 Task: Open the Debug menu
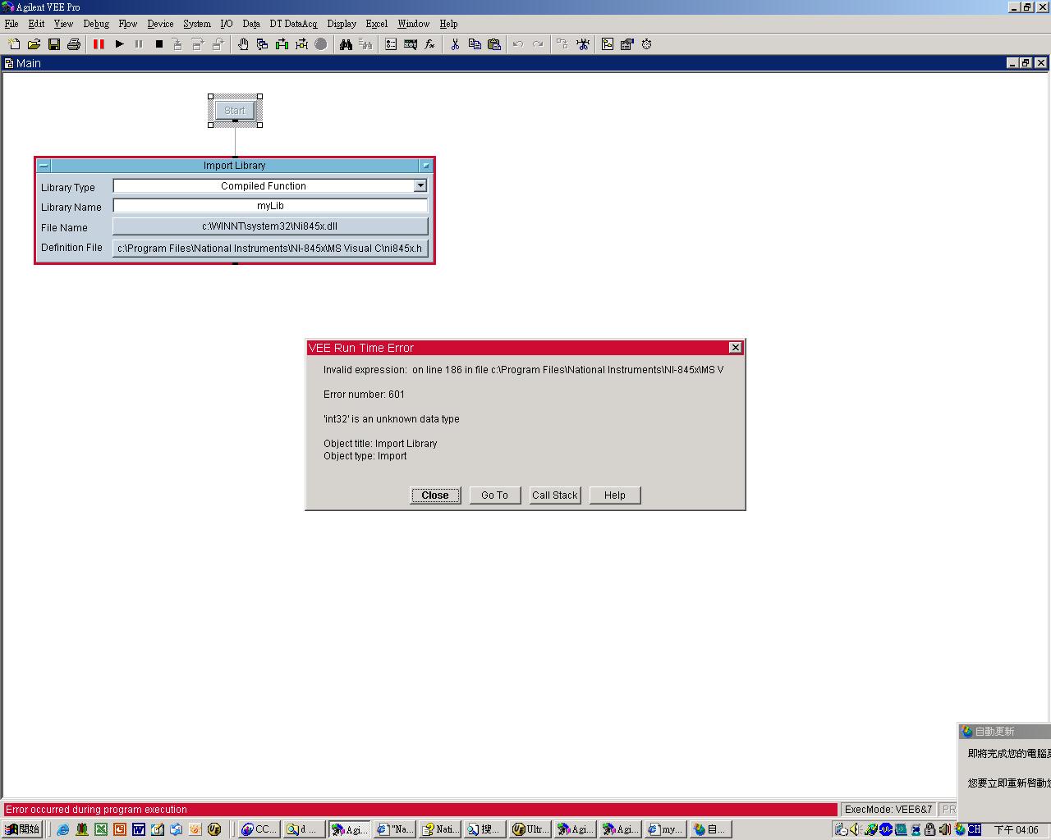coord(96,24)
